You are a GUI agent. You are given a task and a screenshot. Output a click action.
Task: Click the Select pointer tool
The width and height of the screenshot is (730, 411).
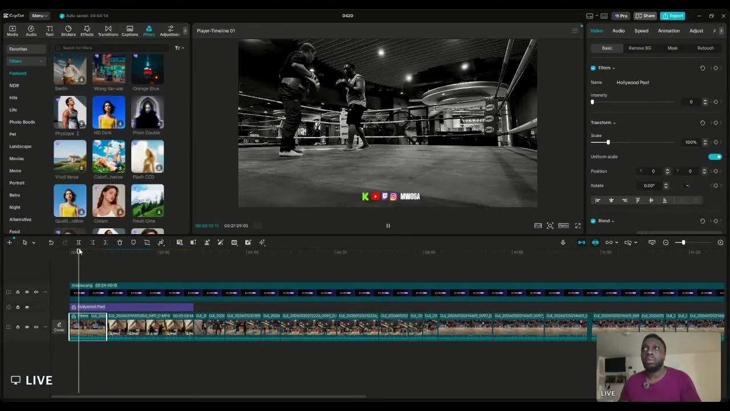[x=25, y=243]
